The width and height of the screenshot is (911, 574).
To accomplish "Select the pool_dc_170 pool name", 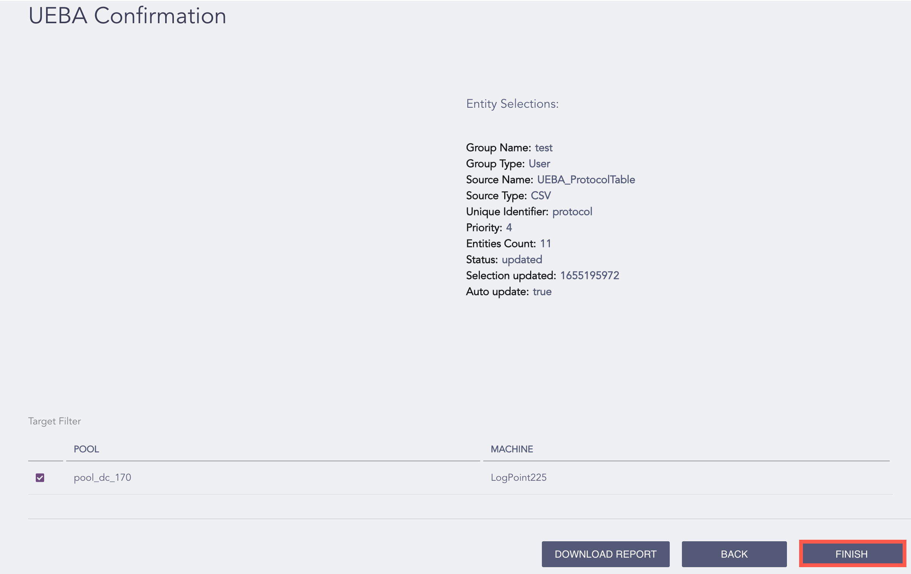I will pyautogui.click(x=102, y=477).
